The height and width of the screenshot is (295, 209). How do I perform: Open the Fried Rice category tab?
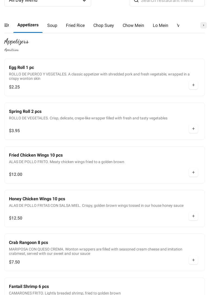click(75, 26)
